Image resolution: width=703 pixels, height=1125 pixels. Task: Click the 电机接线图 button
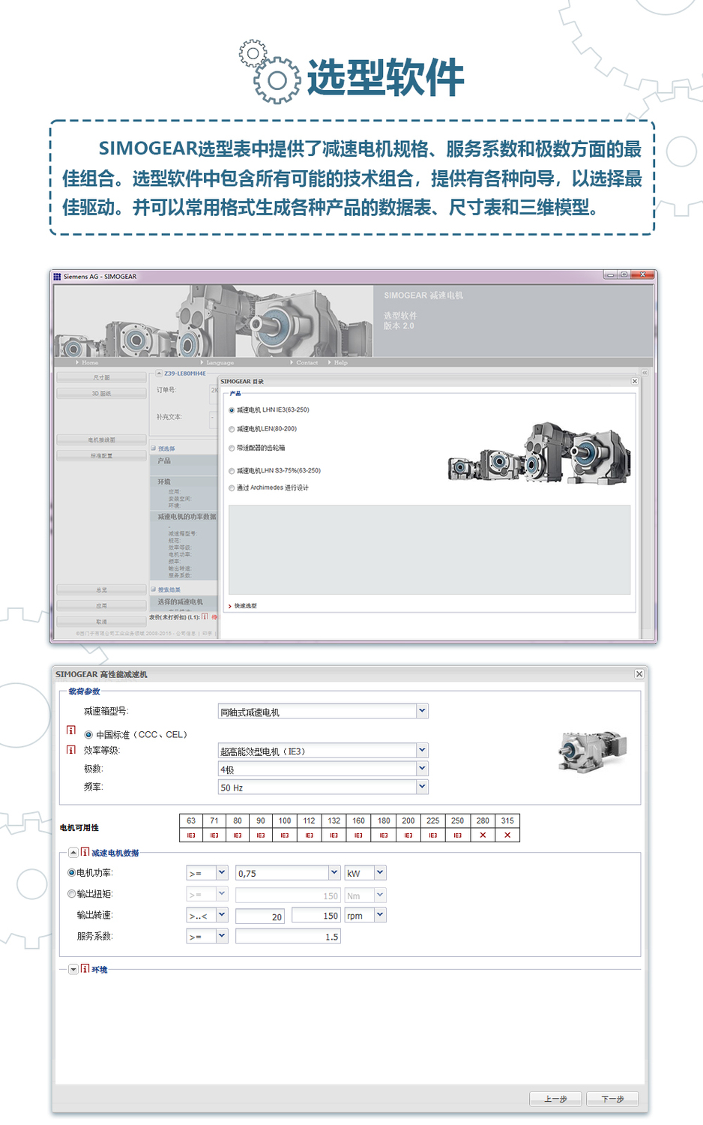pos(101,439)
